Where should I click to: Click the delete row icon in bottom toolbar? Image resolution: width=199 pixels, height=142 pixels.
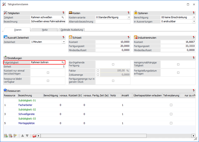pyautogui.click(x=10, y=135)
